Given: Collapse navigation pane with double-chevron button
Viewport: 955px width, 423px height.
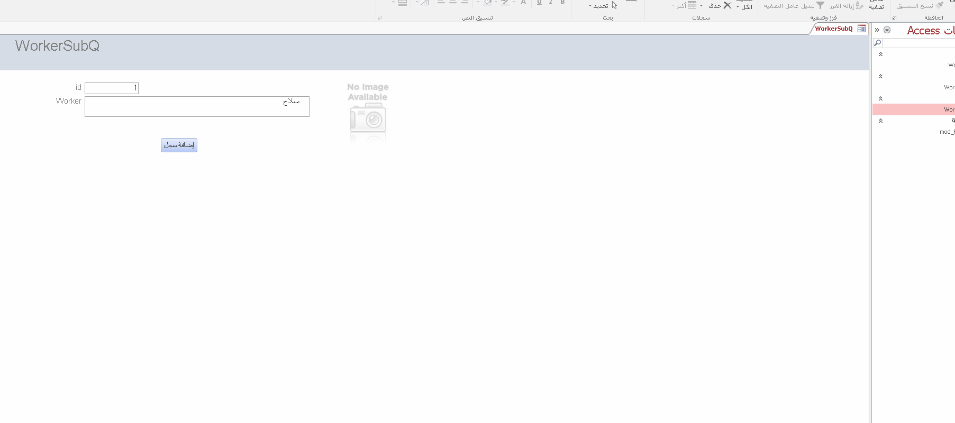Looking at the screenshot, I should point(877,30).
